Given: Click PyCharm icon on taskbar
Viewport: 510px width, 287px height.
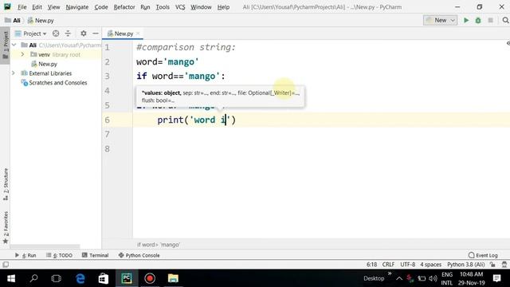Looking at the screenshot, I should [x=127, y=278].
